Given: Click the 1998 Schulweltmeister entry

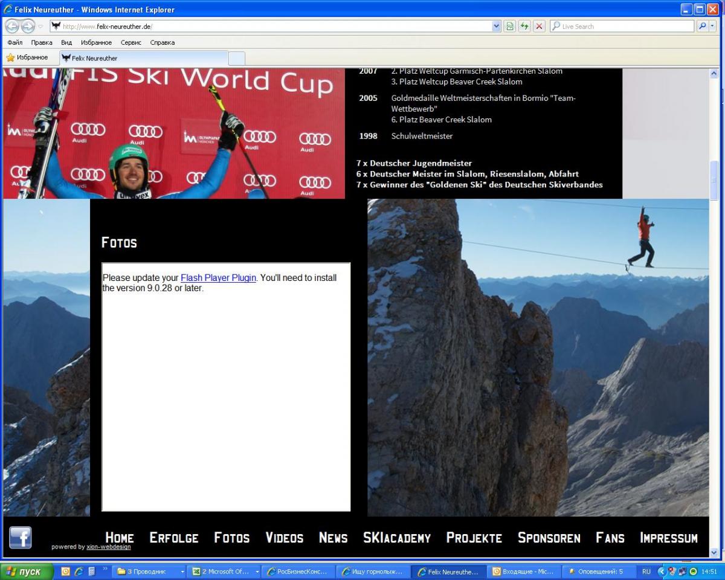Looking at the screenshot, I should (x=406, y=136).
